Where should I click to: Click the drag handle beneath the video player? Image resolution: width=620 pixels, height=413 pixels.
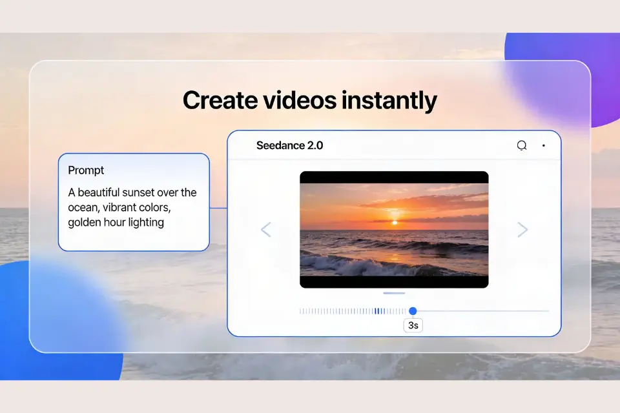coord(394,293)
